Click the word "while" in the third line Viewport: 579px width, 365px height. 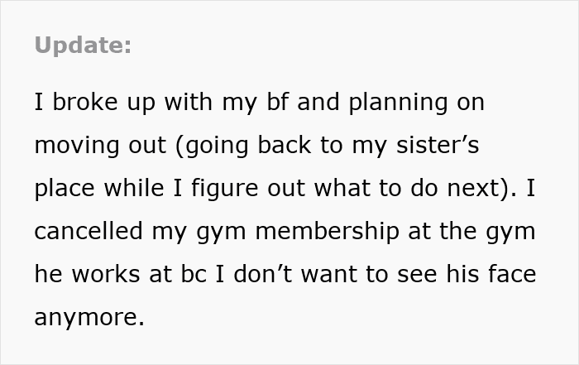click(131, 189)
